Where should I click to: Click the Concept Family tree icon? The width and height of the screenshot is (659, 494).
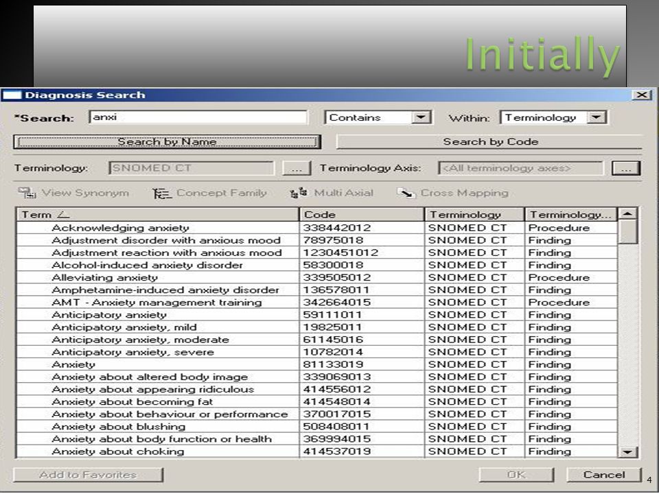[x=162, y=193]
